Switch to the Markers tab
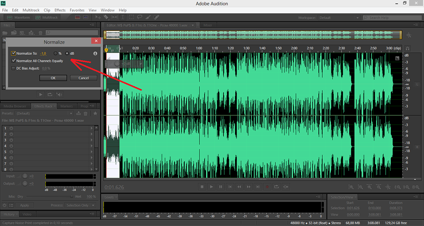 67,106
